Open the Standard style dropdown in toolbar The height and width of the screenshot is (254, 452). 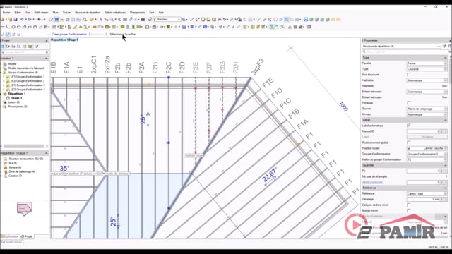tap(167, 20)
